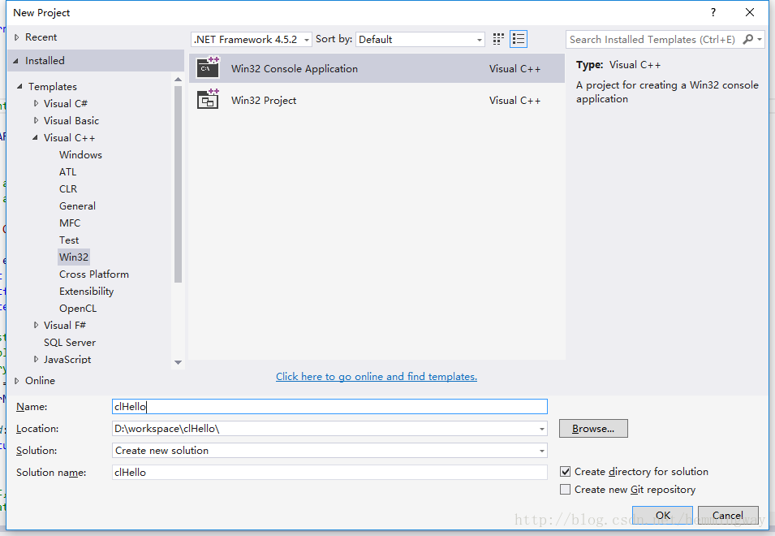
Task: Collapse the Templates tree node
Action: tap(19, 87)
